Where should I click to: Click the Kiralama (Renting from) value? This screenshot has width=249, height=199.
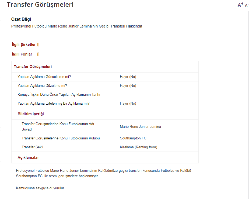pos(139,147)
